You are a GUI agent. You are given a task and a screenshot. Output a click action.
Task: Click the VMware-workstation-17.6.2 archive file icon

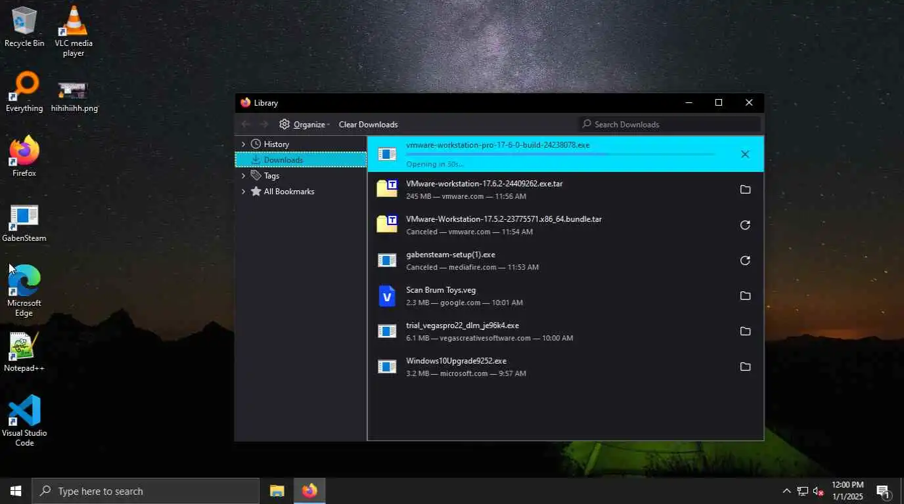[387, 188]
